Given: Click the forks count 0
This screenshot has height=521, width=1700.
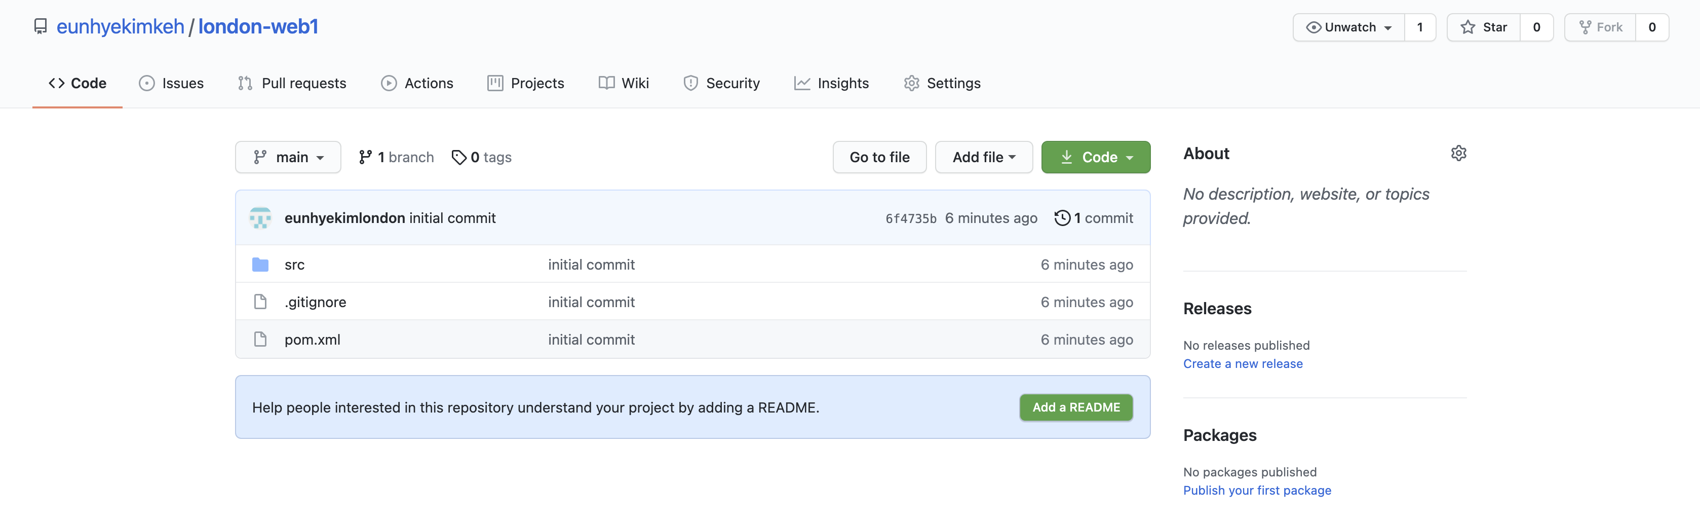Looking at the screenshot, I should pos(1652,27).
